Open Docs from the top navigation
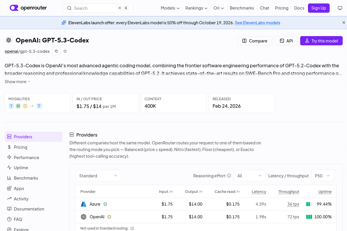 coord(299,8)
